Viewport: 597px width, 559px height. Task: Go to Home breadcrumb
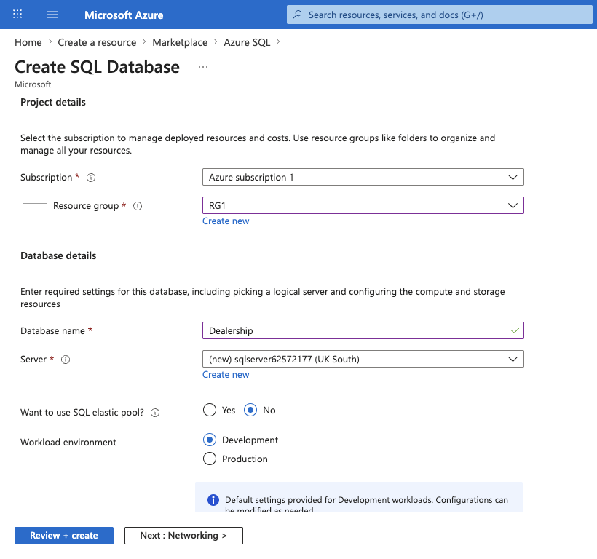click(x=28, y=42)
